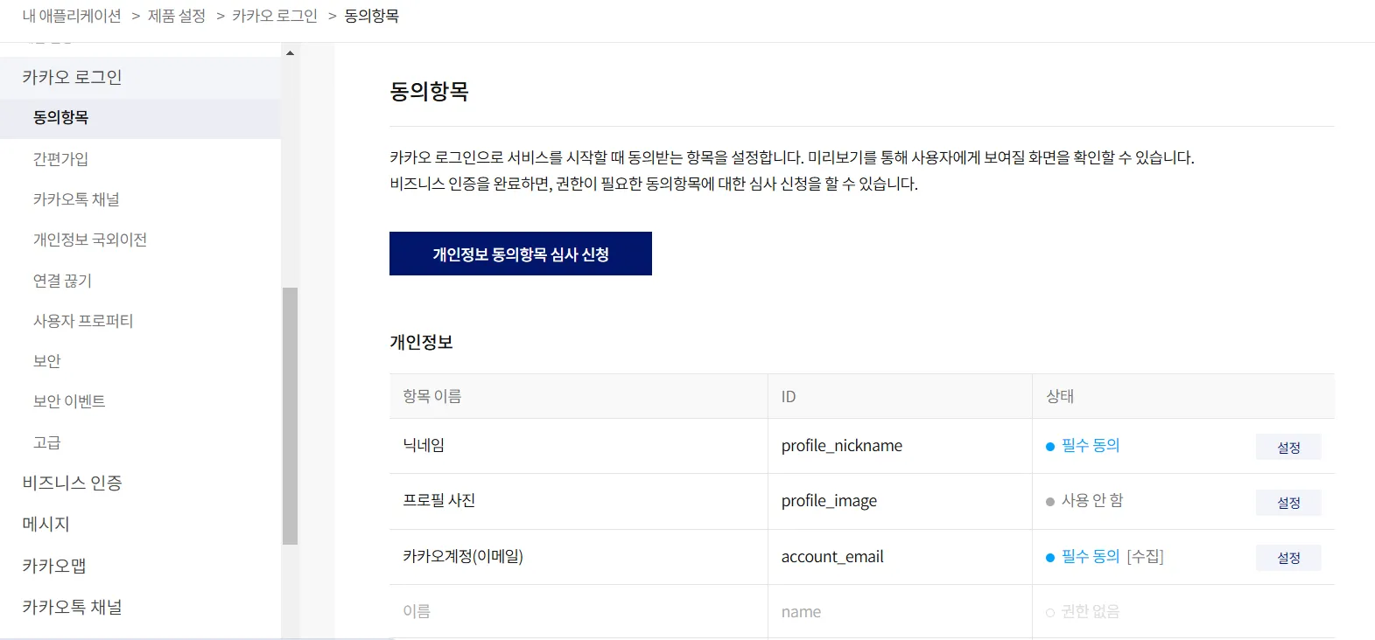Screen dimensions: 1375x640
Task: Click the profile_image ID cell
Action: point(900,501)
